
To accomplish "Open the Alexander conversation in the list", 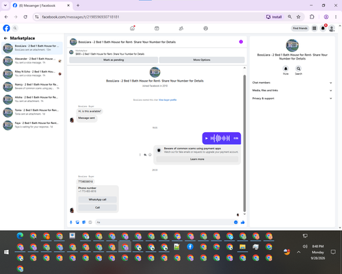I will [x=32, y=61].
